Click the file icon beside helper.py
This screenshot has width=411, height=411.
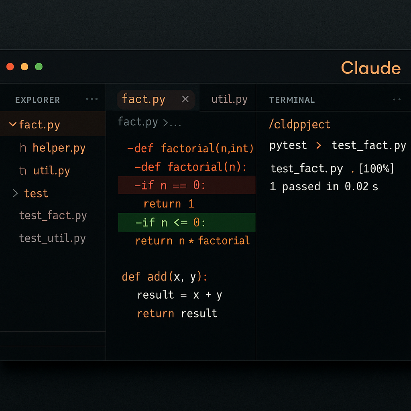[x=23, y=148]
